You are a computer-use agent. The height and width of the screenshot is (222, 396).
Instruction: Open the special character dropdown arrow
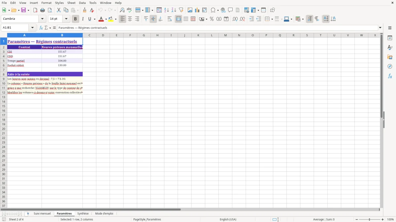(x=218, y=10)
